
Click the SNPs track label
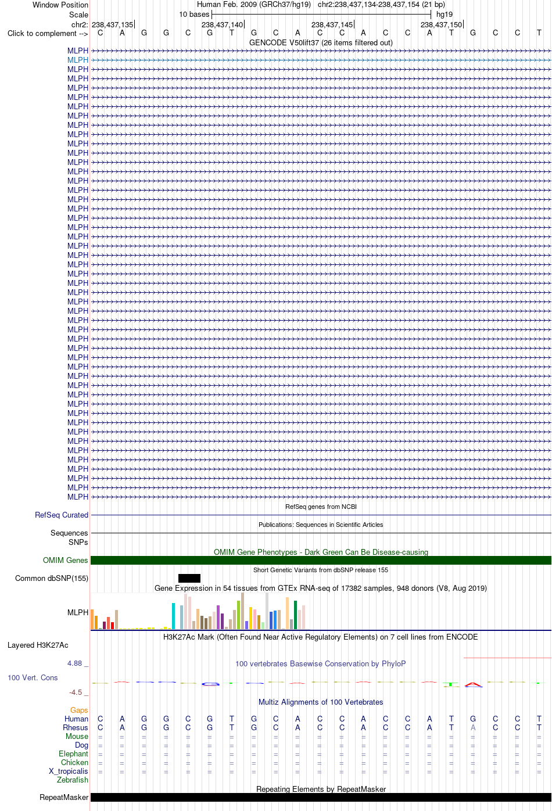pyautogui.click(x=78, y=542)
